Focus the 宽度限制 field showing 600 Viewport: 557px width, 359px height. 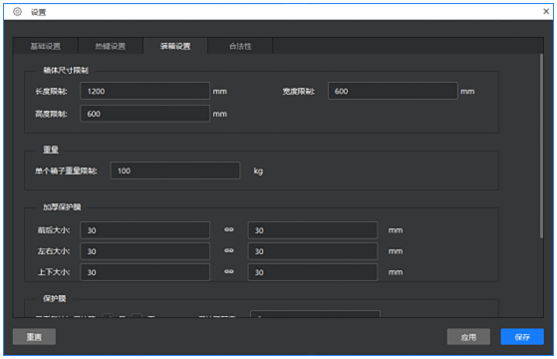click(x=393, y=91)
